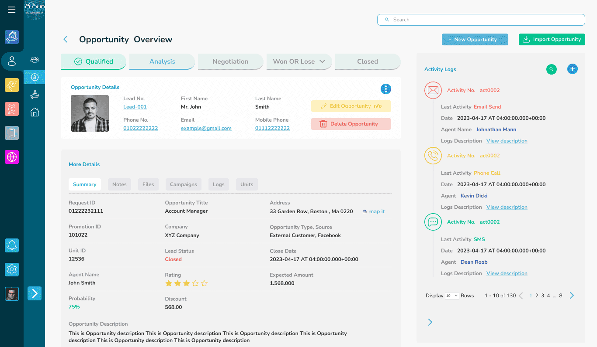Viewport: 597px width, 347px height.
Task: Open three-dot options in Opportunity Details
Action: tap(386, 89)
